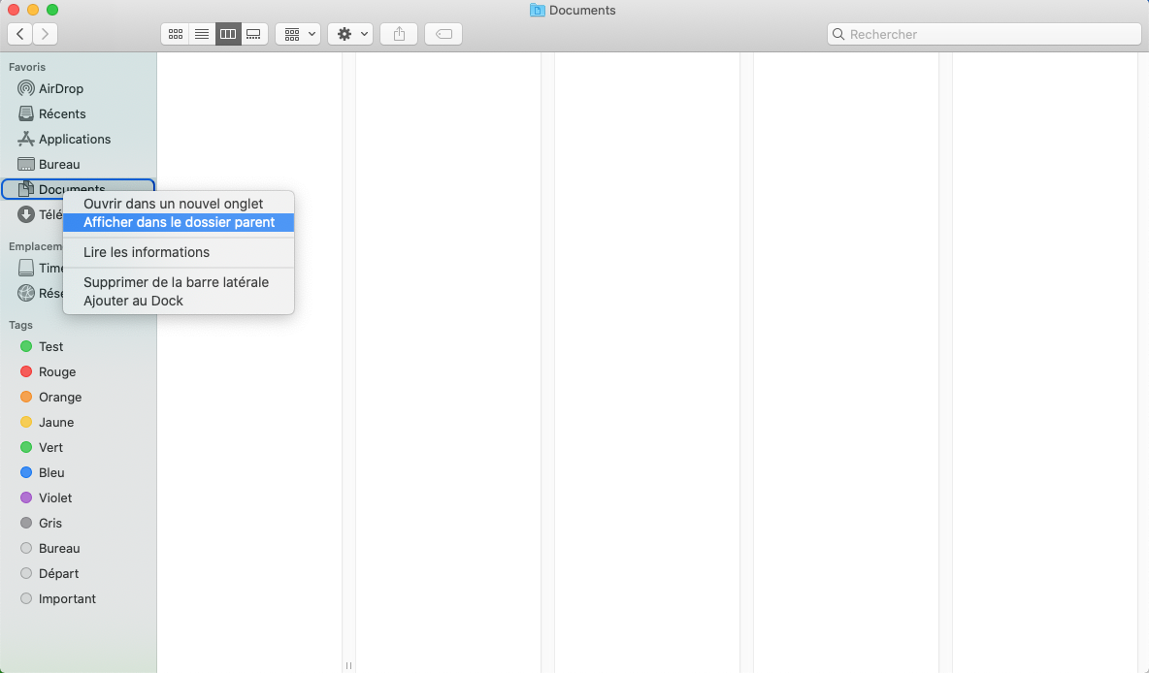Screen dimensions: 1149x673
Task: Toggle column view button
Action: coord(228,34)
